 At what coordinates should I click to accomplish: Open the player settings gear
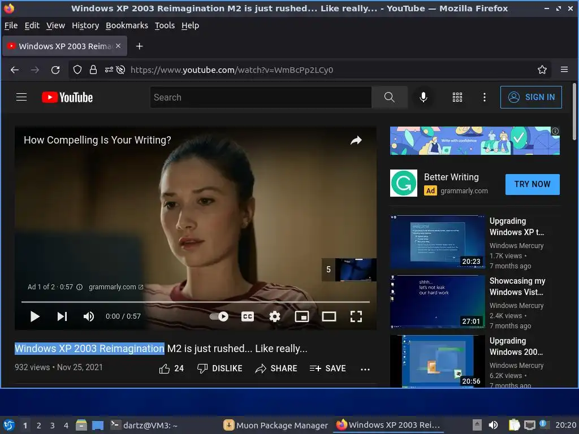click(x=274, y=316)
